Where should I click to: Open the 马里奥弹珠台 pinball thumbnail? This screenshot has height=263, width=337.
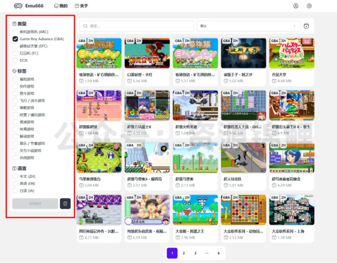99,158
